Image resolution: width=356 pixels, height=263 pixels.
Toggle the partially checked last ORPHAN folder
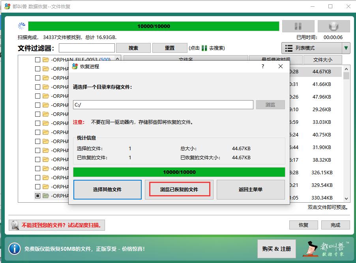(37, 196)
